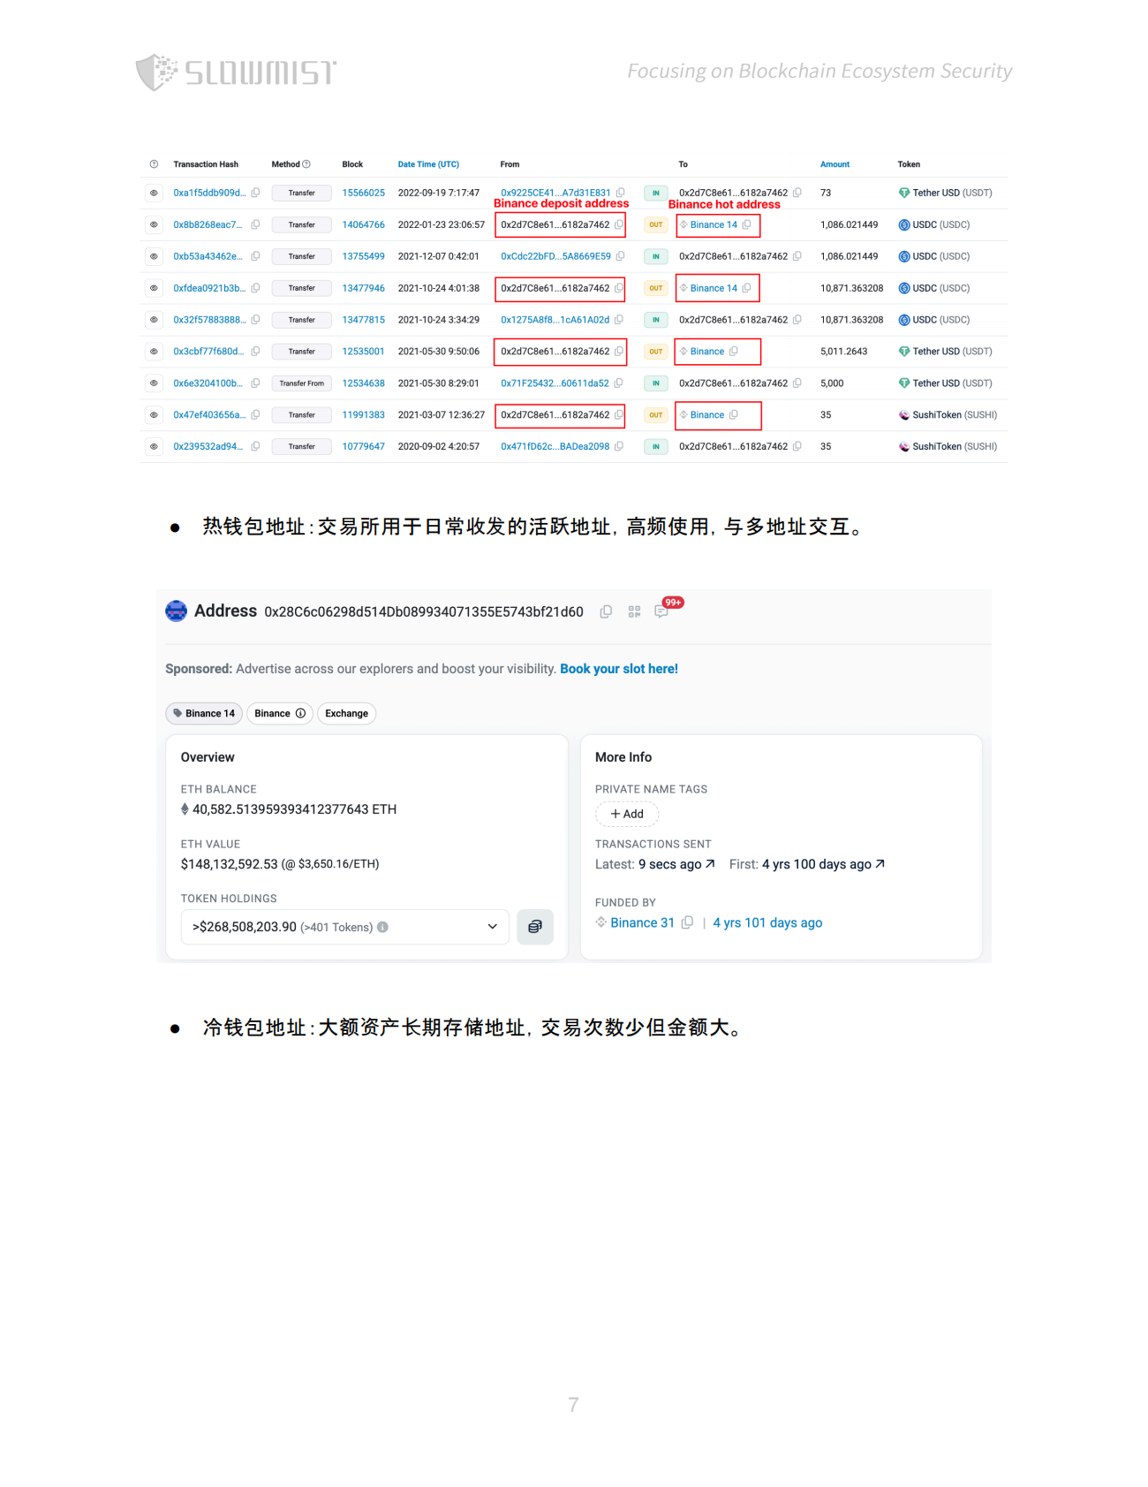Copy transaction hash 0x239532ad94
This screenshot has height=1487, width=1148.
pyautogui.click(x=255, y=447)
